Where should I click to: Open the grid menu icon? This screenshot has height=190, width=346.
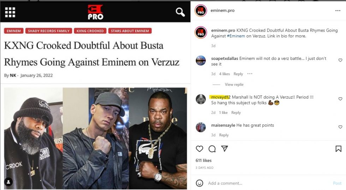10,12
